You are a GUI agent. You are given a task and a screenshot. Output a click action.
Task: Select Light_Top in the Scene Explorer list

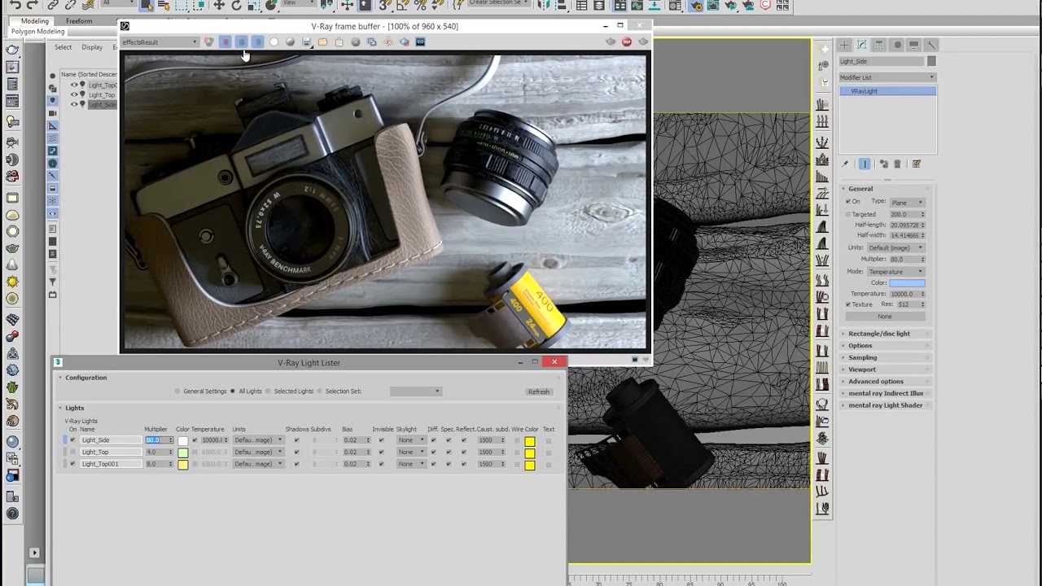pos(102,94)
